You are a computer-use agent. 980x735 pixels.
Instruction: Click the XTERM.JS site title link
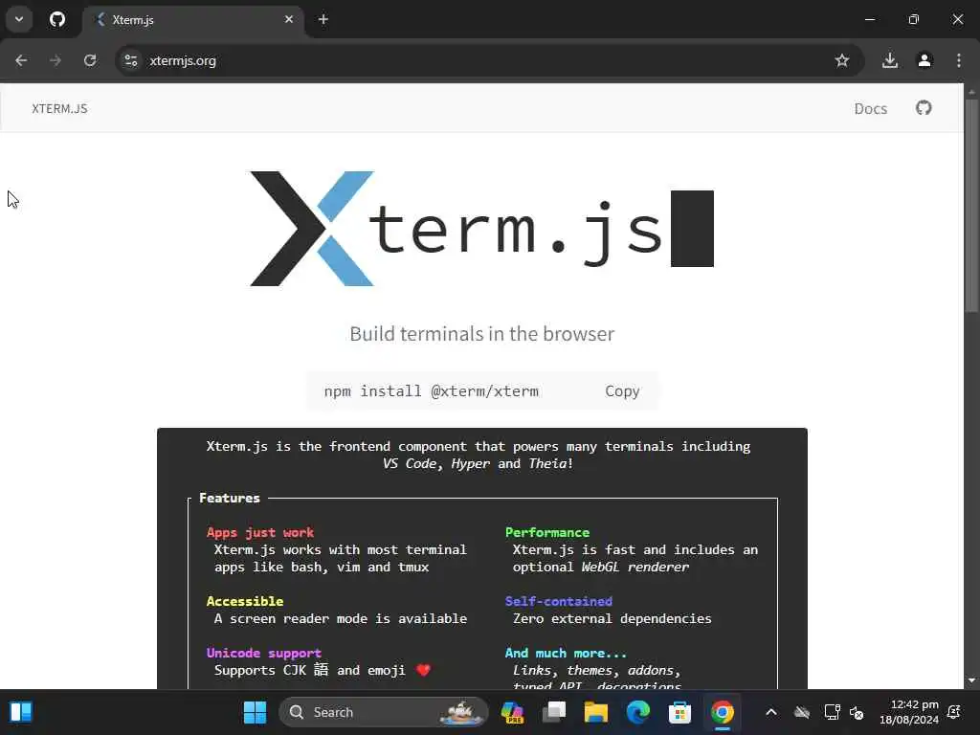click(60, 109)
